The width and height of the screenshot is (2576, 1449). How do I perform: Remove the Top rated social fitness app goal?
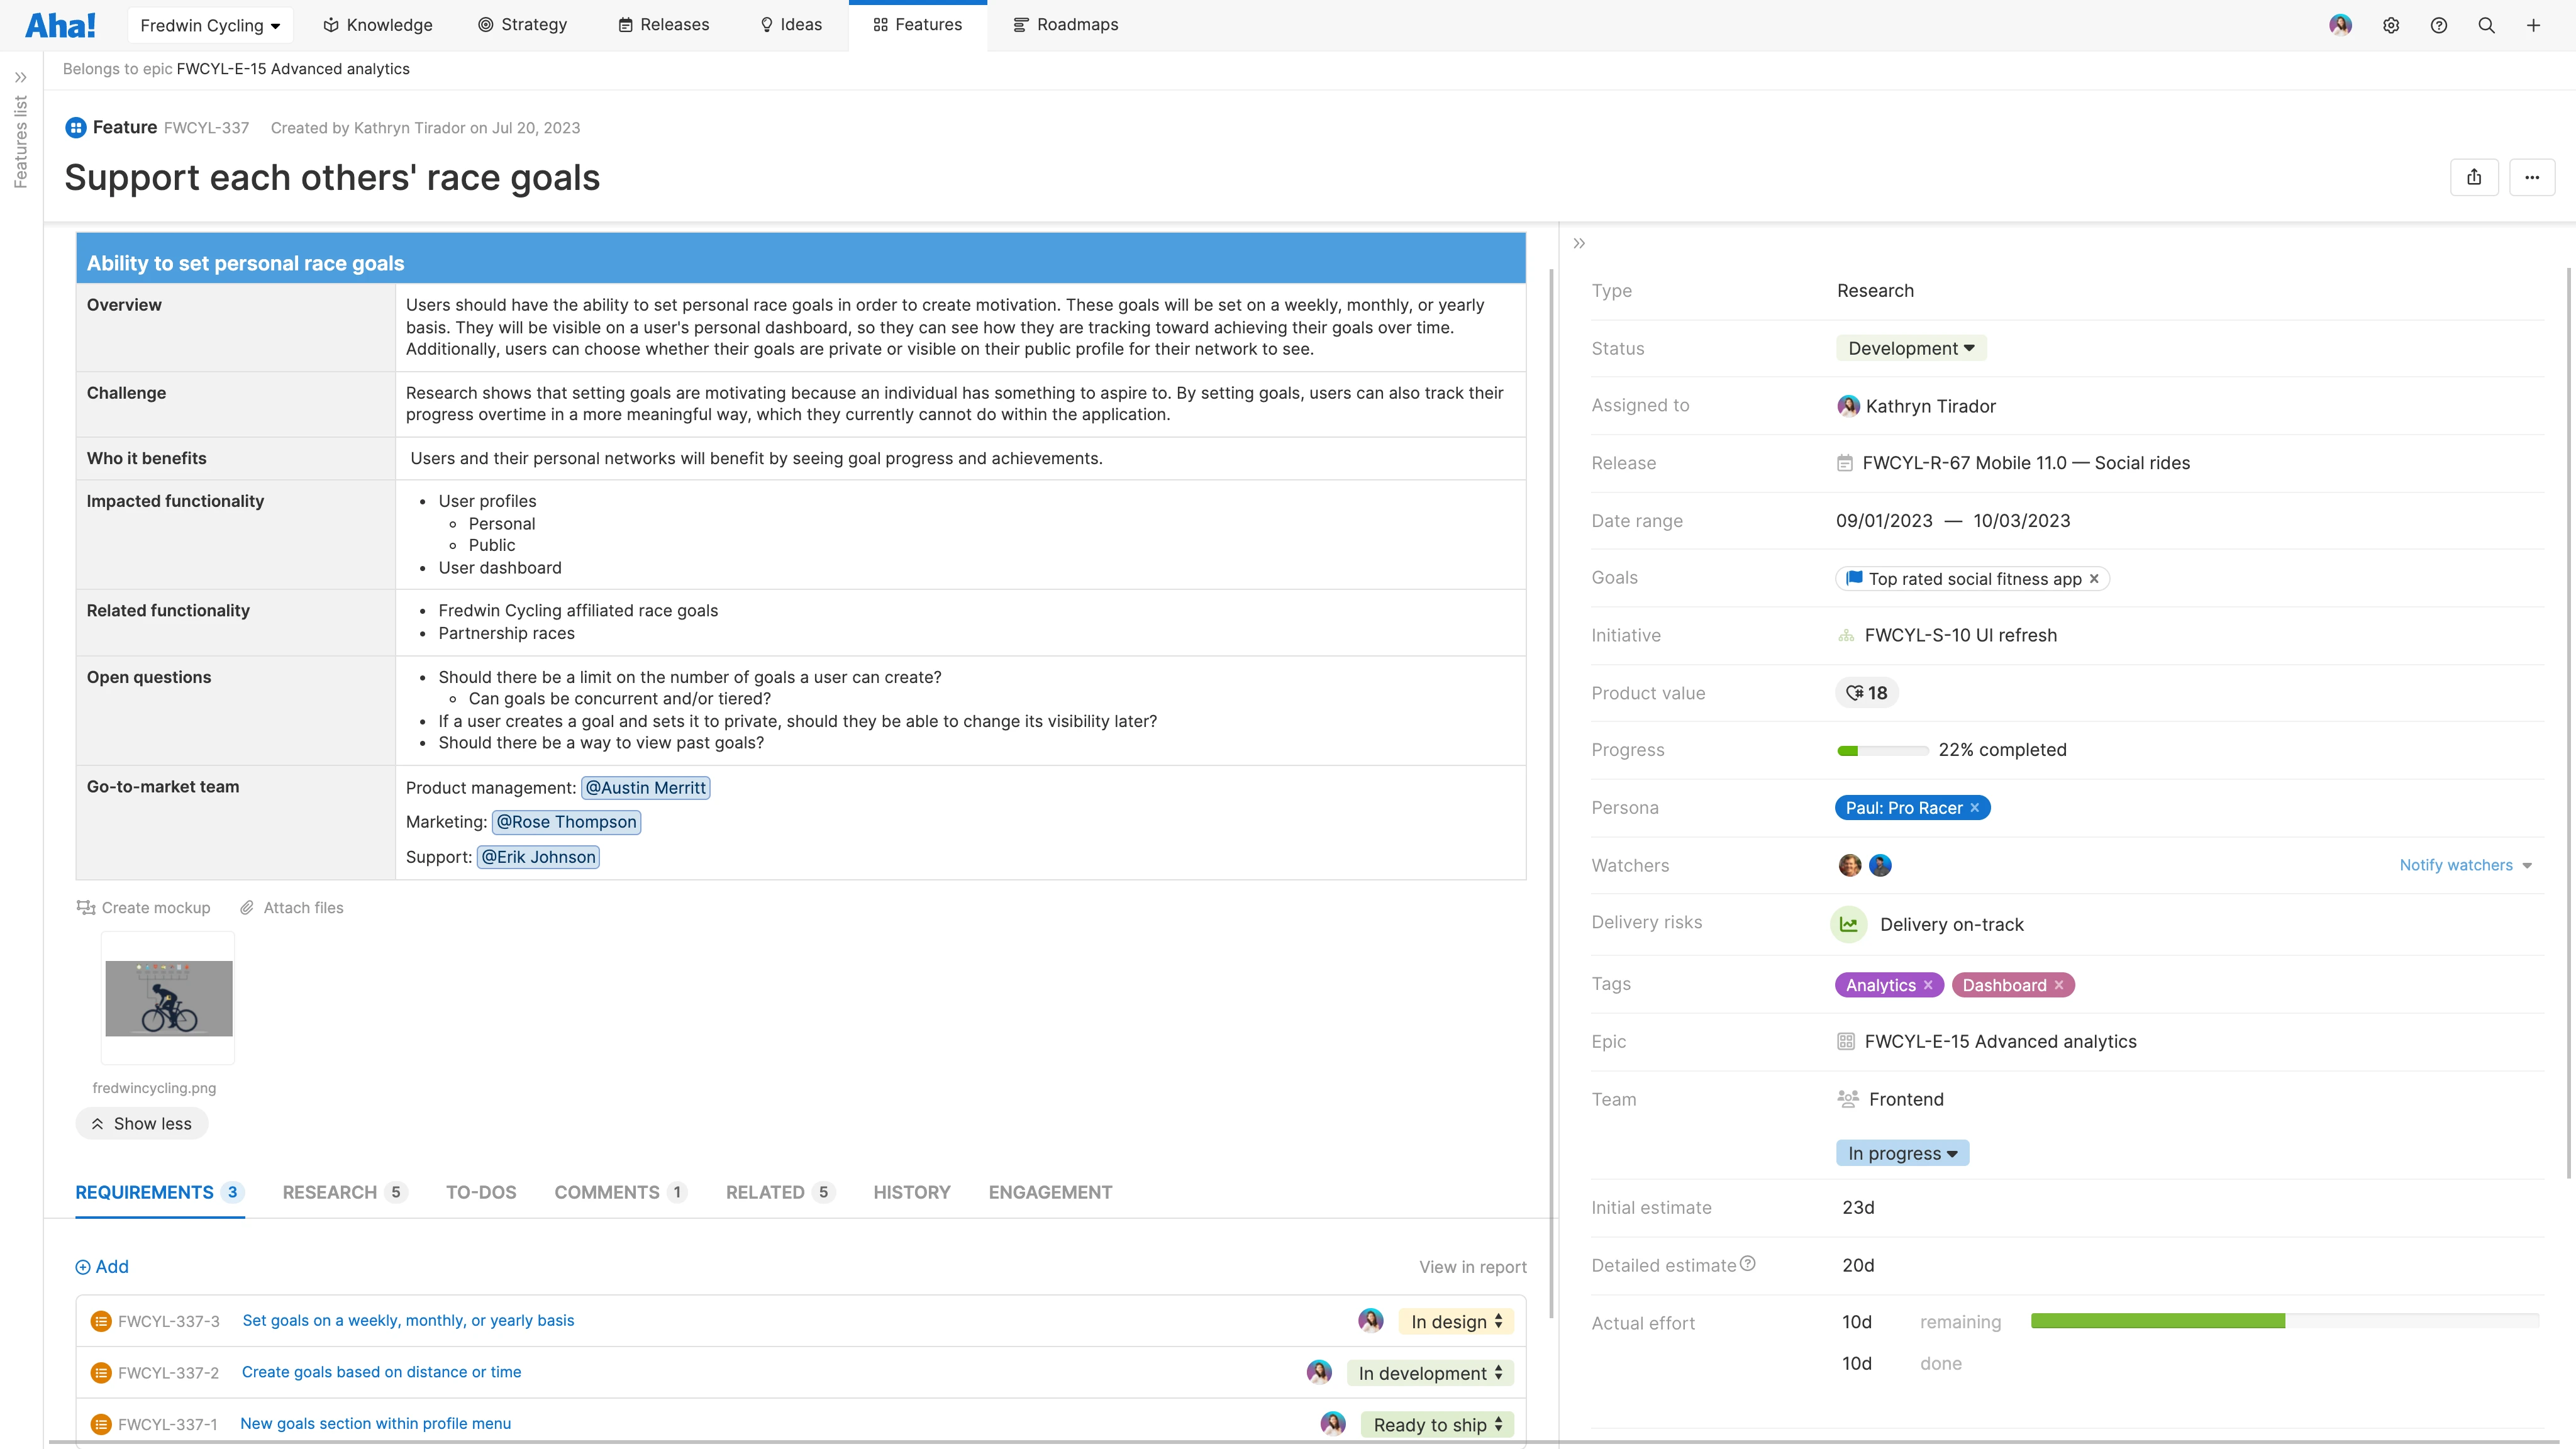[x=2094, y=579]
